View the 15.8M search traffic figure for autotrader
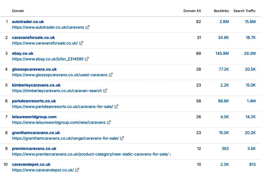This screenshot has height=177, width=263. [x=250, y=22]
